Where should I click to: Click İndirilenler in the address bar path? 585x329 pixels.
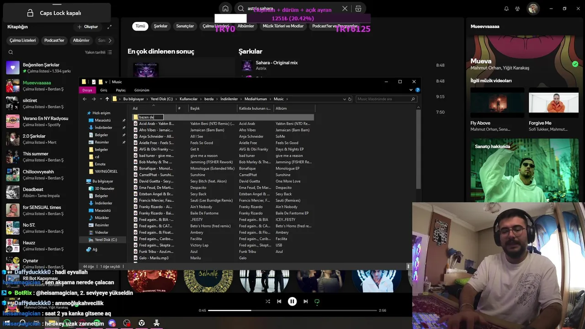coord(229,99)
